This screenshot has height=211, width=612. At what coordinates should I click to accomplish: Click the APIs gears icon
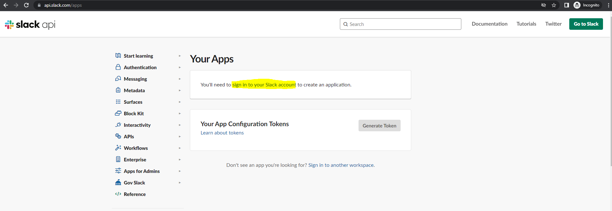coord(118,136)
